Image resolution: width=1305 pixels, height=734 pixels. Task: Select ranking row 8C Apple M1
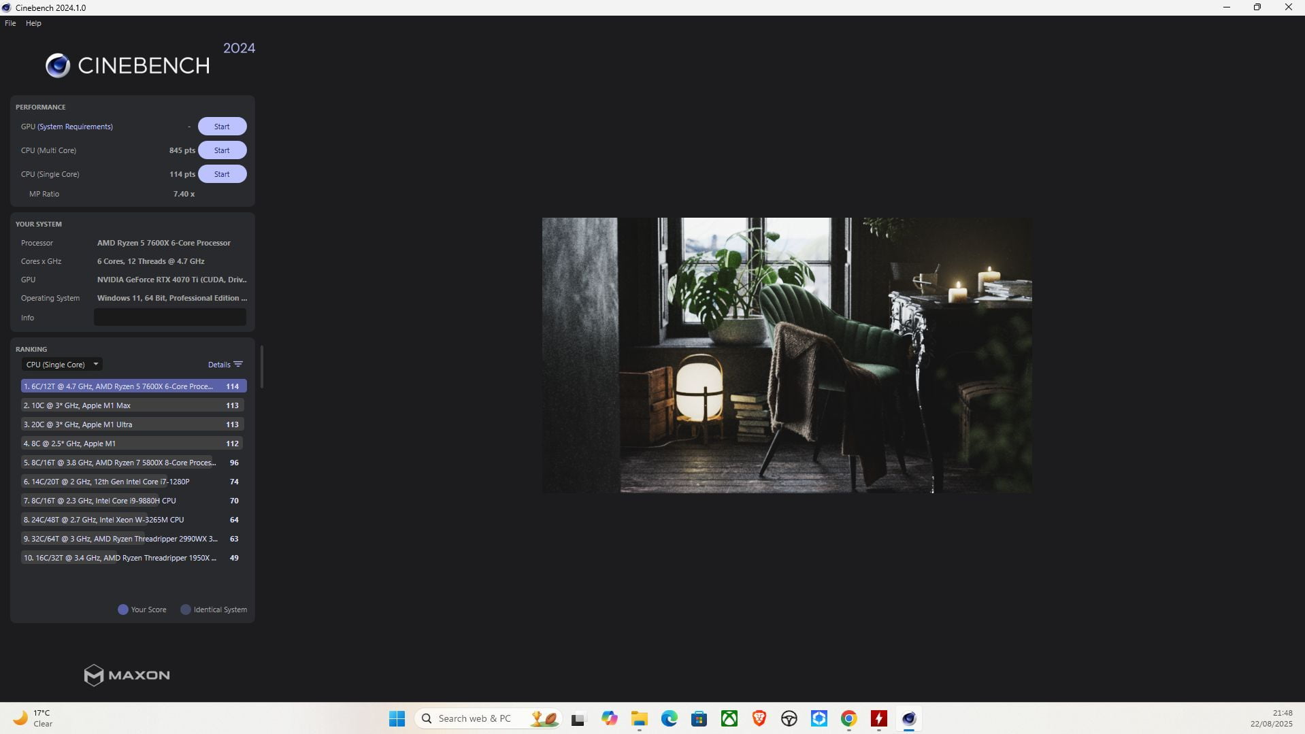point(133,444)
